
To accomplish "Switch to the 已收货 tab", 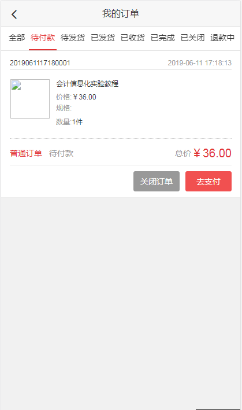I will [x=133, y=38].
